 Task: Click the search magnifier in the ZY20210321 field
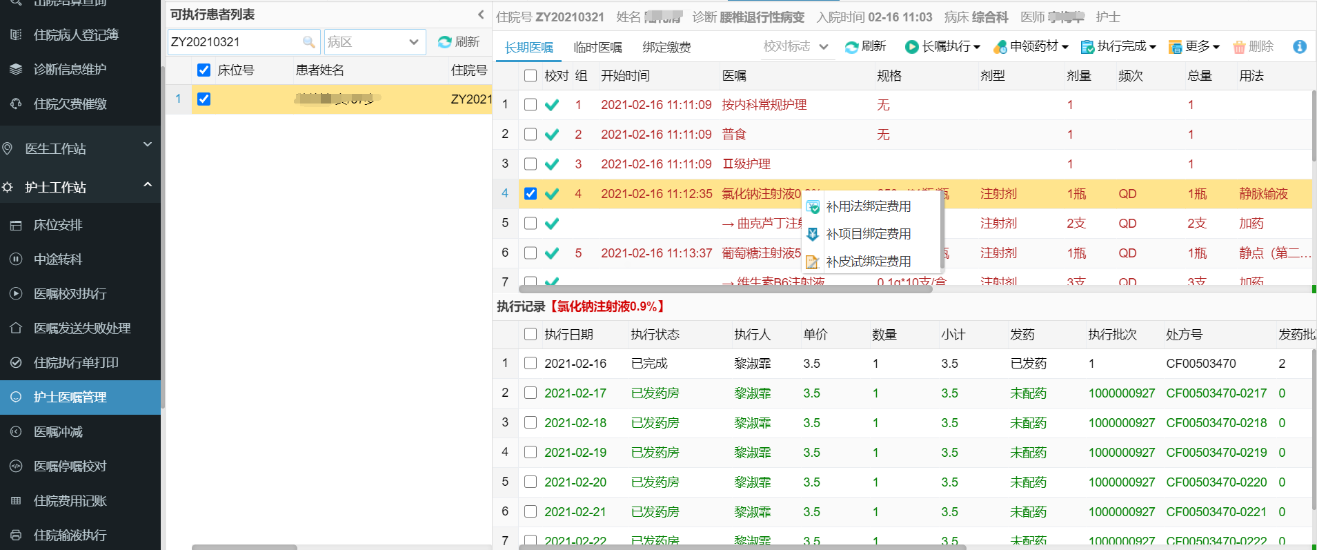point(308,42)
